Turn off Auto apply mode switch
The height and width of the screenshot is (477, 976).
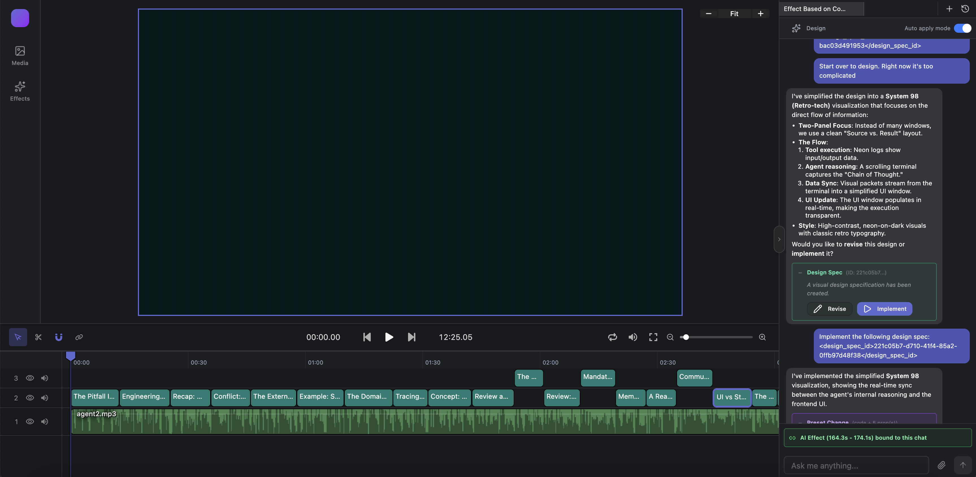[x=962, y=28]
